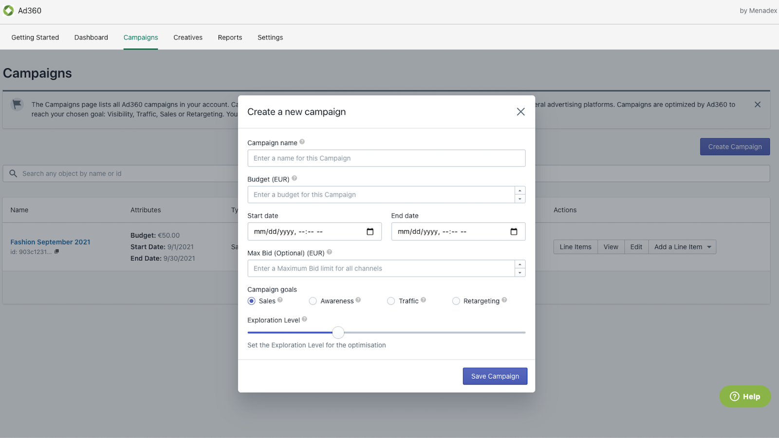This screenshot has height=438, width=779.
Task: Increase Budget using the up stepper arrow
Action: pyautogui.click(x=520, y=191)
